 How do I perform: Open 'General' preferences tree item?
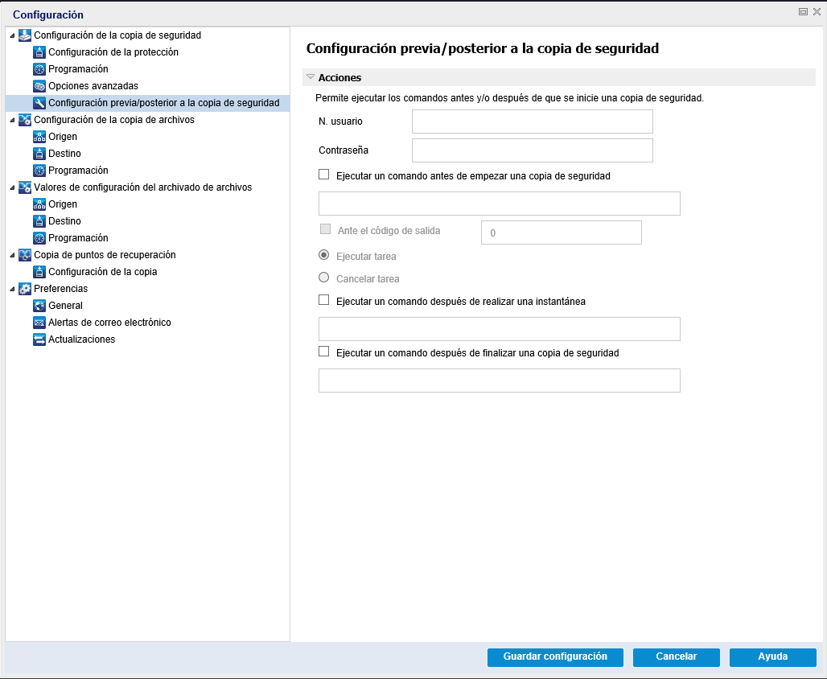pos(65,306)
